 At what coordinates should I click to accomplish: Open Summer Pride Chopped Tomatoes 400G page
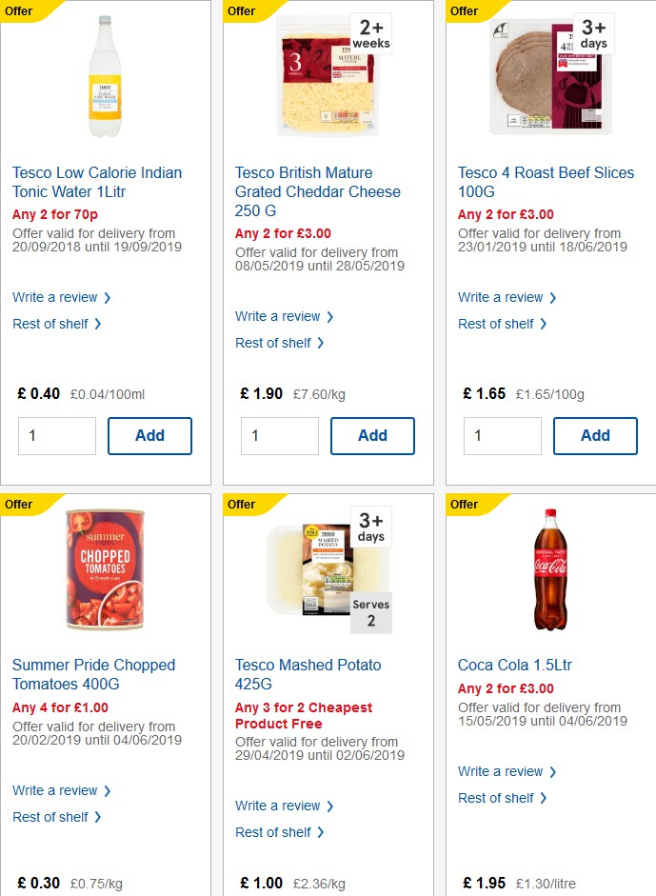[93, 674]
